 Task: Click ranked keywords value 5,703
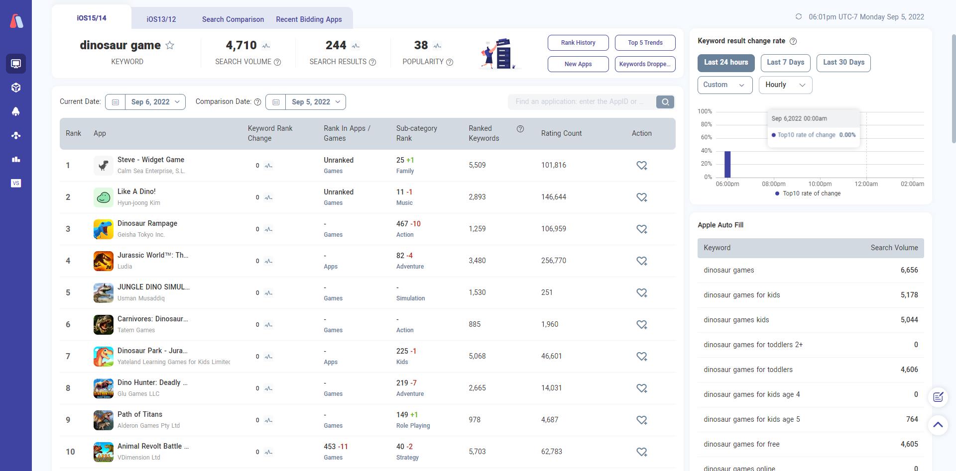(x=477, y=452)
